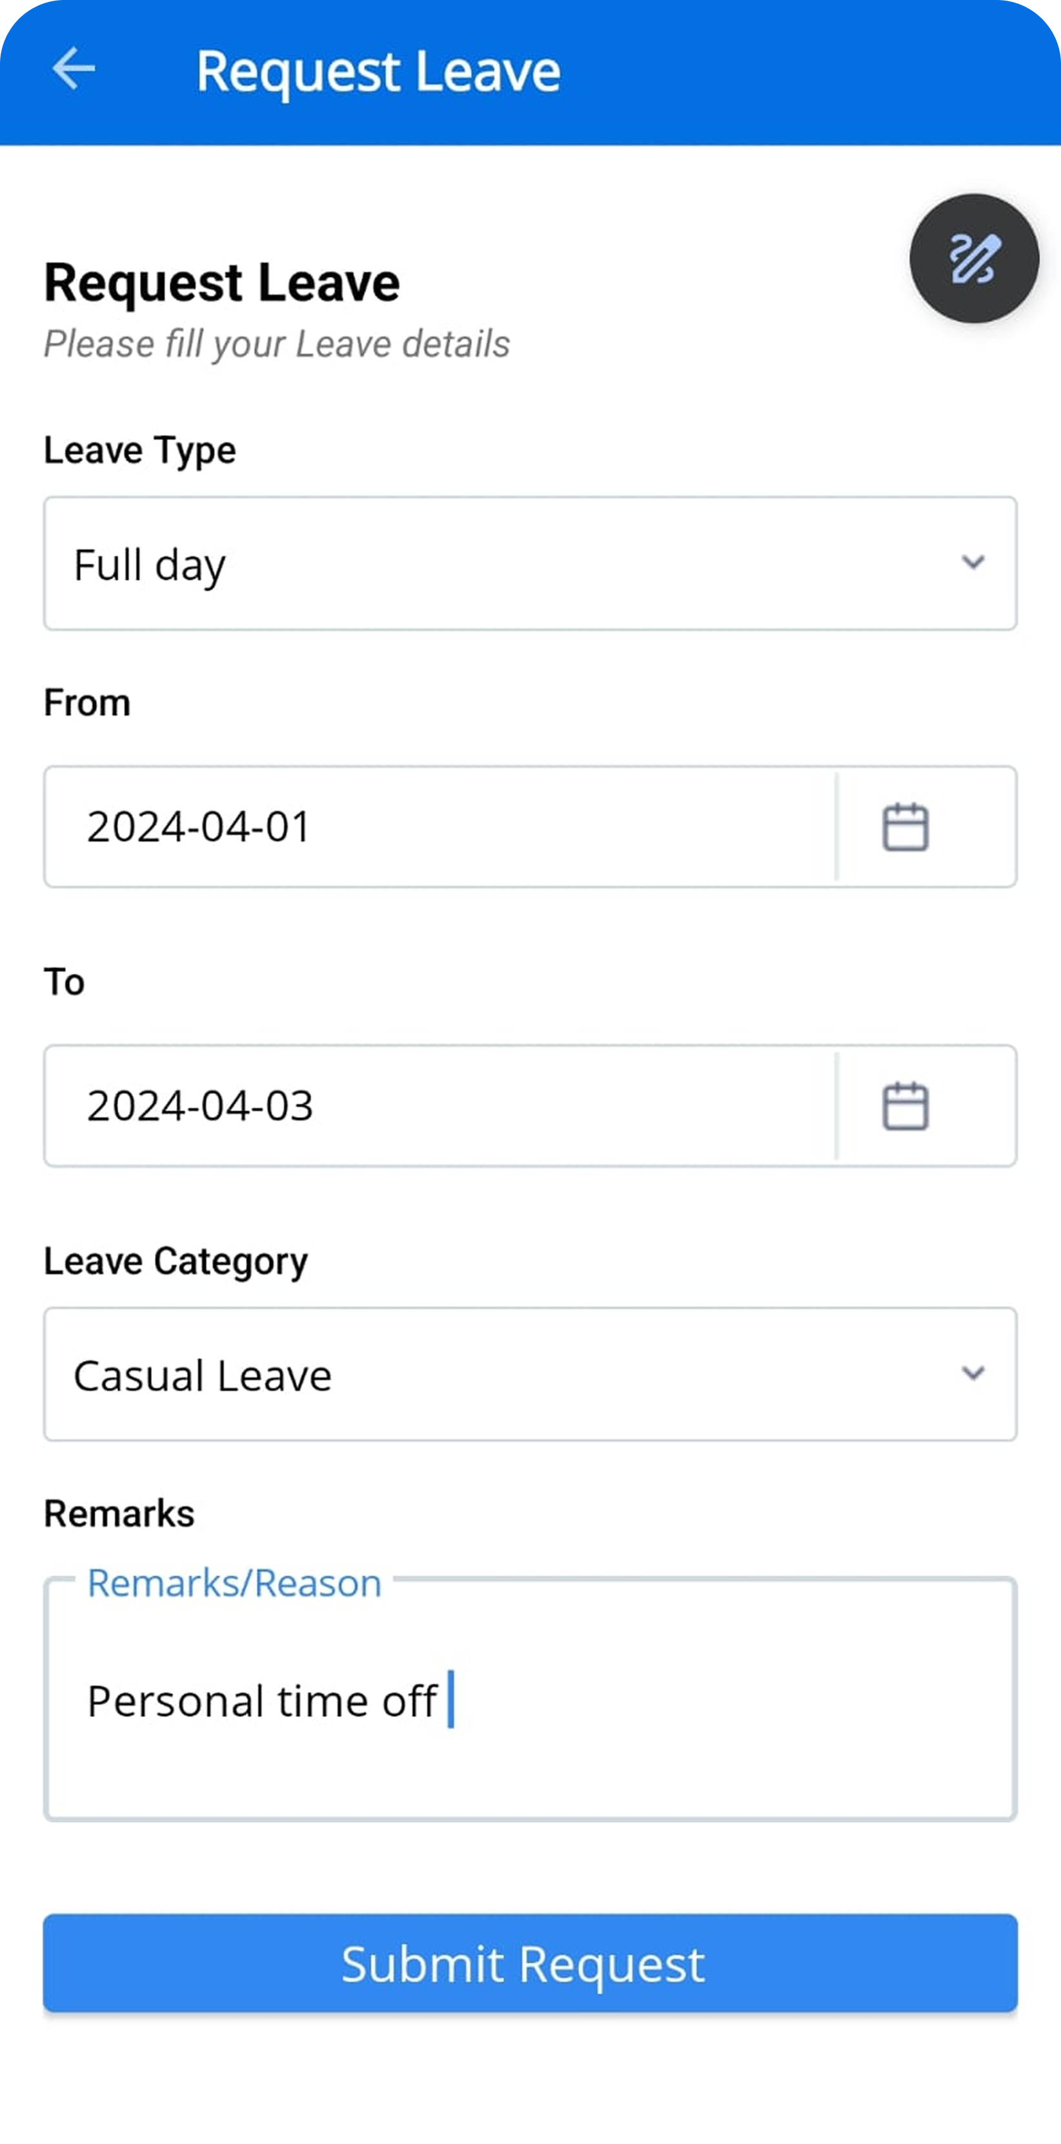Tap the floating pencil edit button
1061x2144 pixels.
974,259
